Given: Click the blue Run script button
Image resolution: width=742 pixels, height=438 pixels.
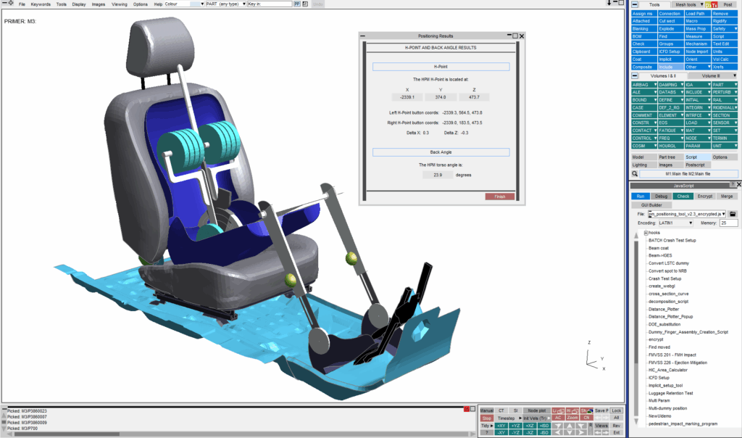Looking at the screenshot, I should click(x=641, y=196).
